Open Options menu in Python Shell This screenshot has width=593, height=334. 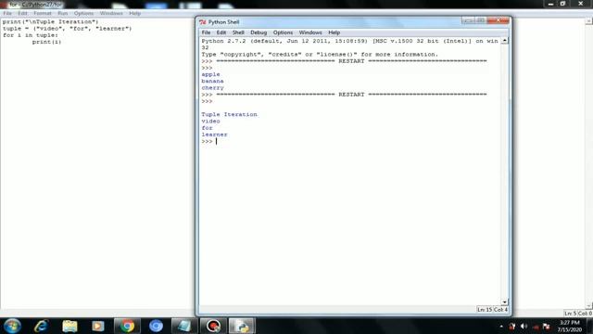[283, 32]
